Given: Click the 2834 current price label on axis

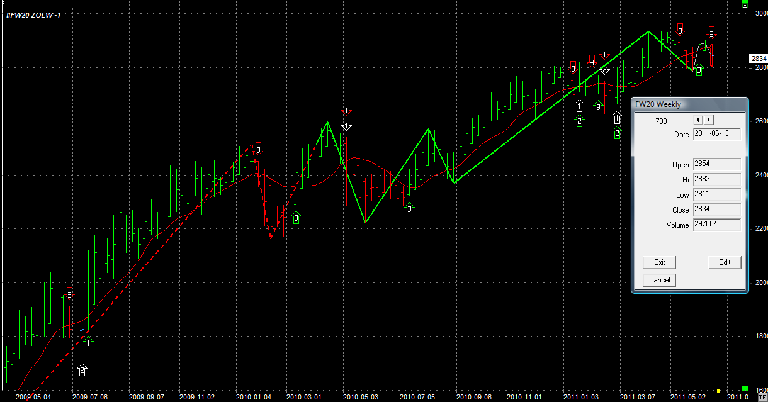Looking at the screenshot, I should tap(759, 59).
